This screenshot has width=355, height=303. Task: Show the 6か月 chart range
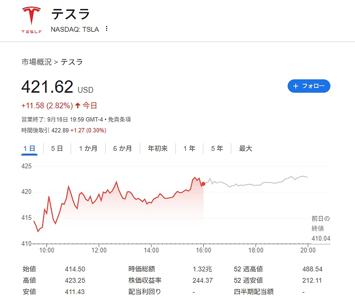pyautogui.click(x=122, y=148)
